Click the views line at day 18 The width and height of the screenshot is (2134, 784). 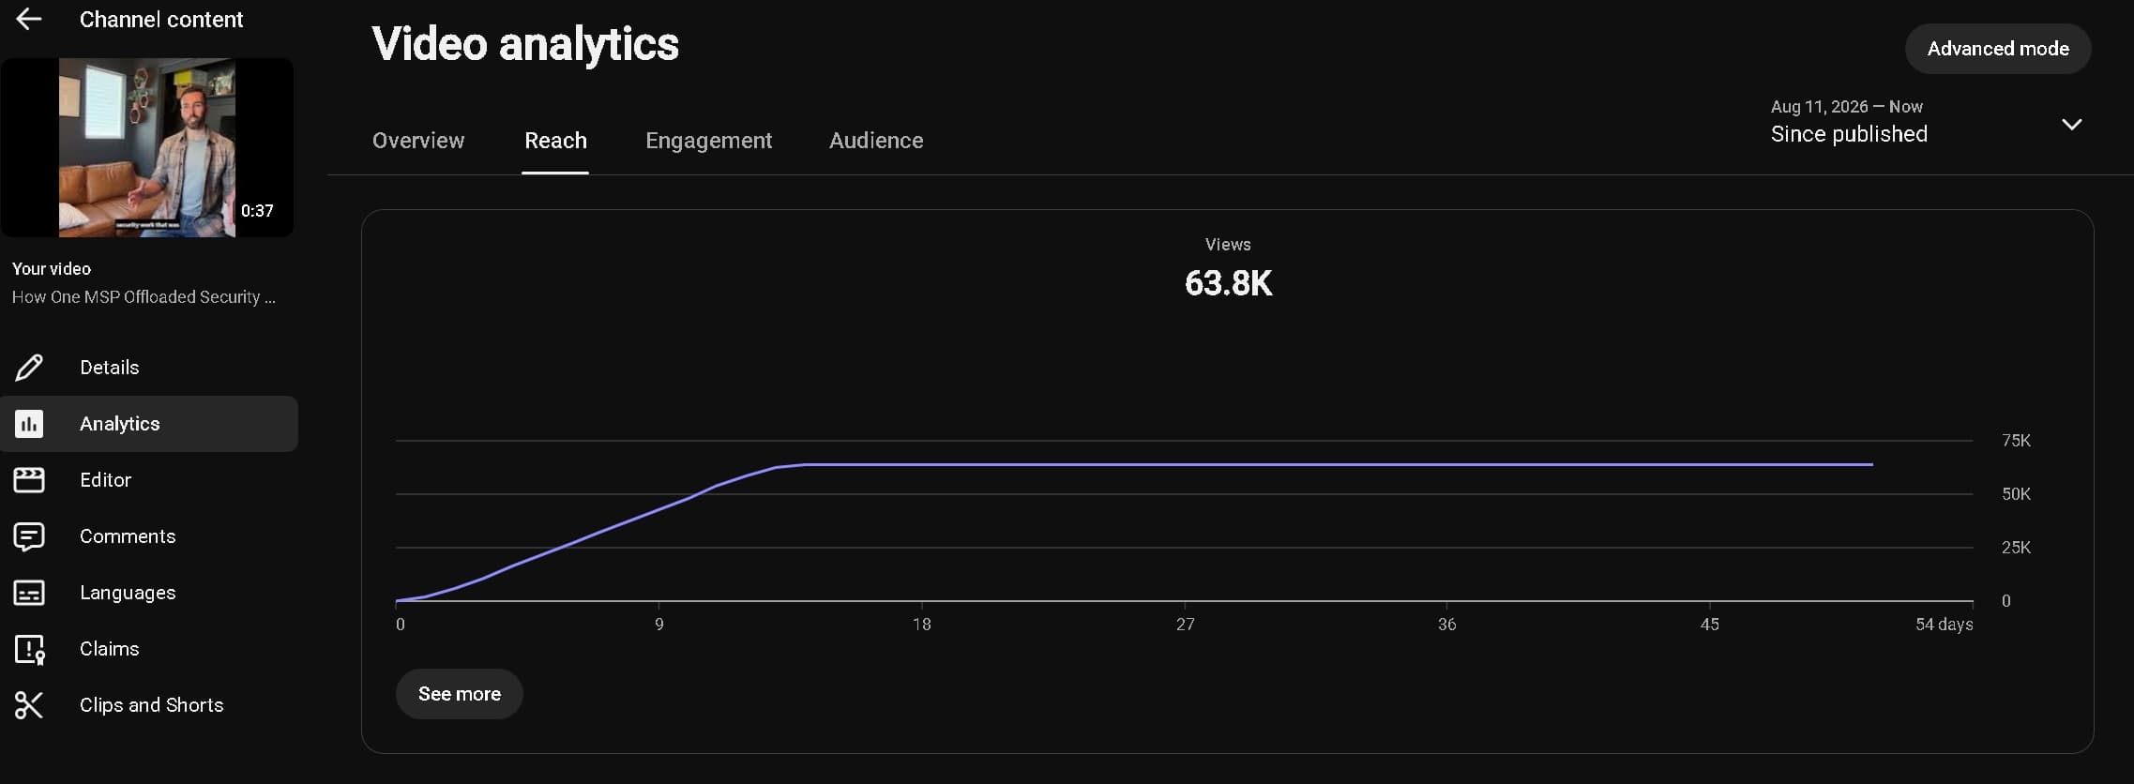pyautogui.click(x=922, y=464)
